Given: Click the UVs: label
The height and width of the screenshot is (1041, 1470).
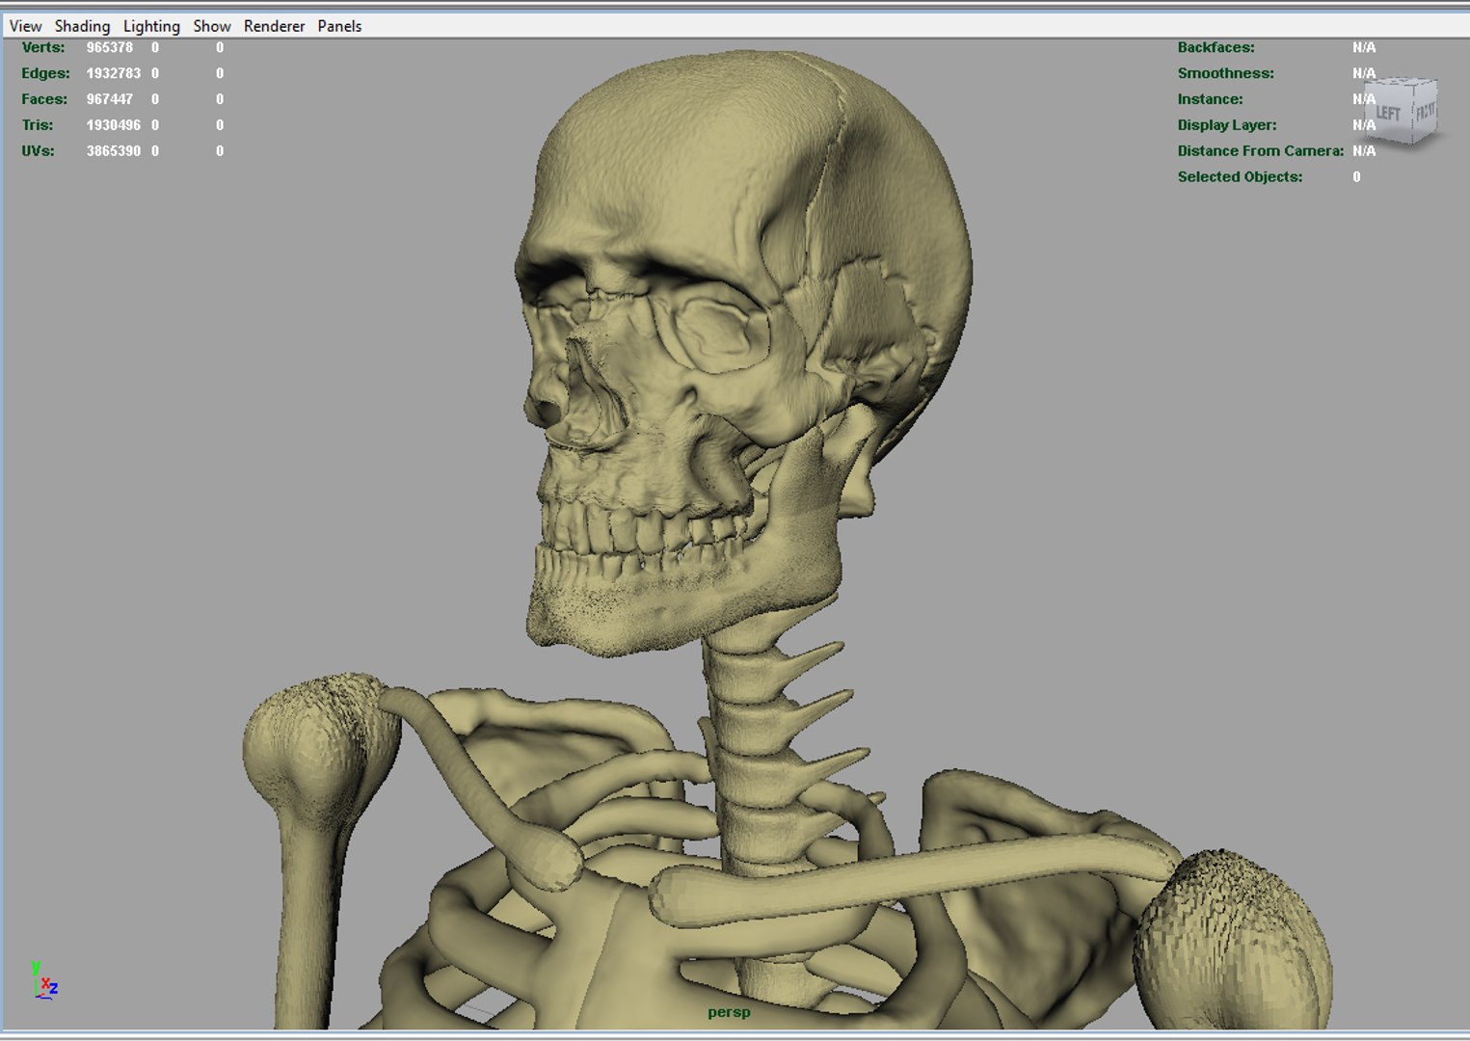Looking at the screenshot, I should (39, 151).
